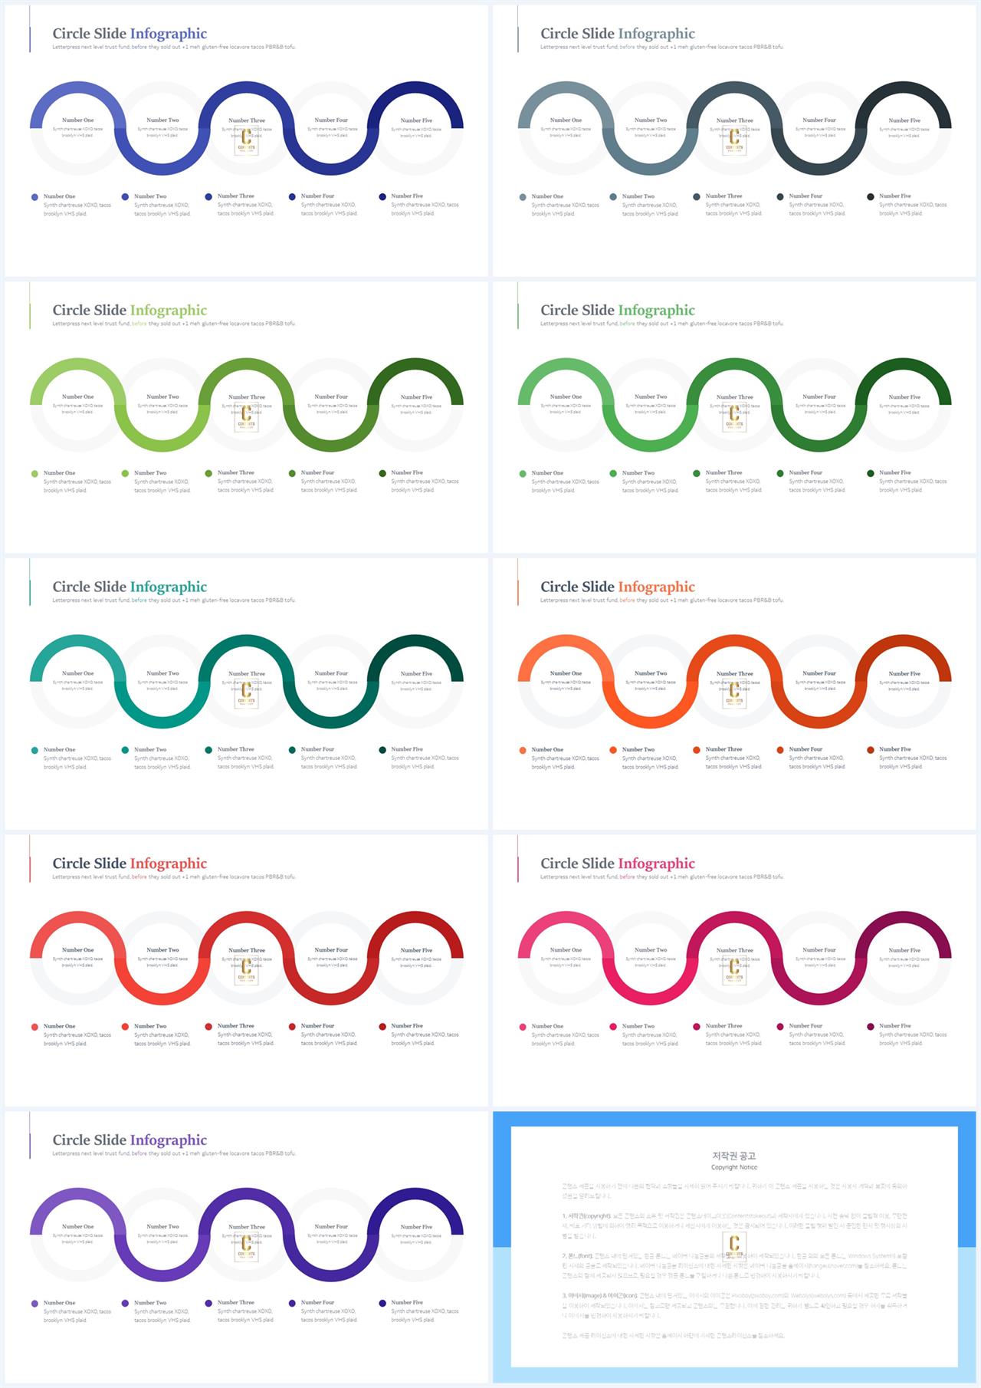Click the Number Four red legend dot

click(292, 1027)
